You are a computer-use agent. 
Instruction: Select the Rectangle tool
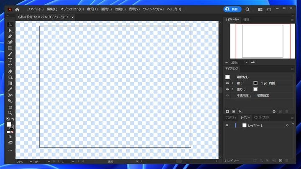pos(10,48)
